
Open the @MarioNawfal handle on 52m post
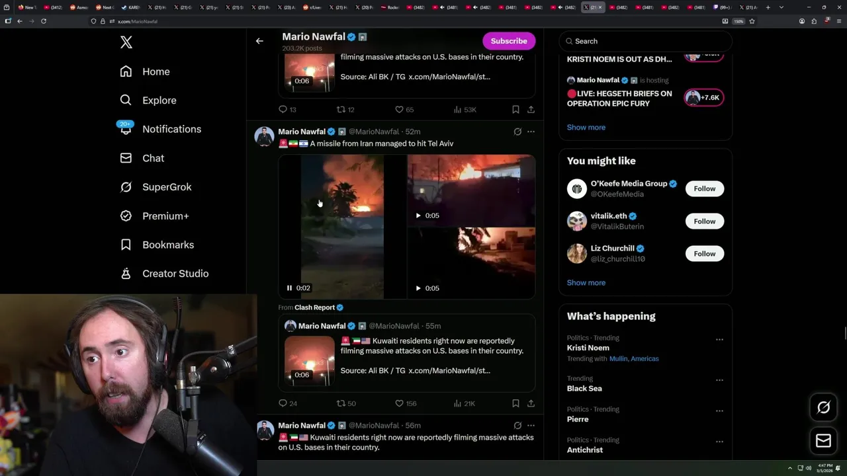(x=374, y=132)
